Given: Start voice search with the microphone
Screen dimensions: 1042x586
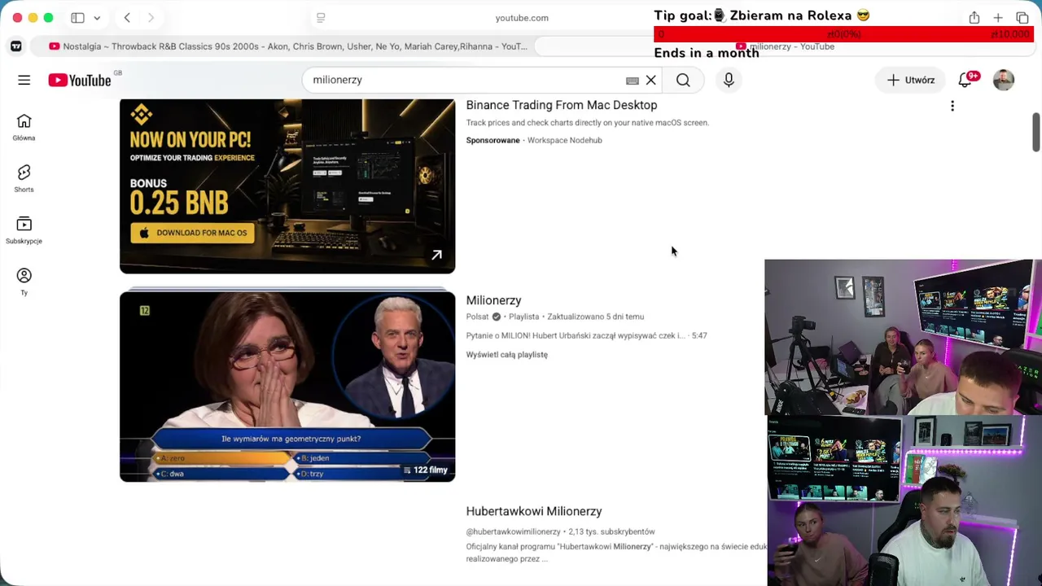Looking at the screenshot, I should tap(729, 80).
